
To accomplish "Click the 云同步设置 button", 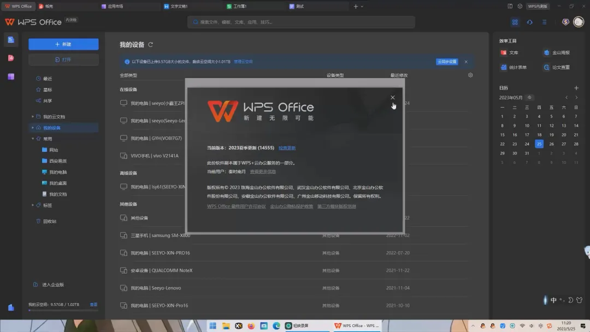I will click(x=447, y=62).
